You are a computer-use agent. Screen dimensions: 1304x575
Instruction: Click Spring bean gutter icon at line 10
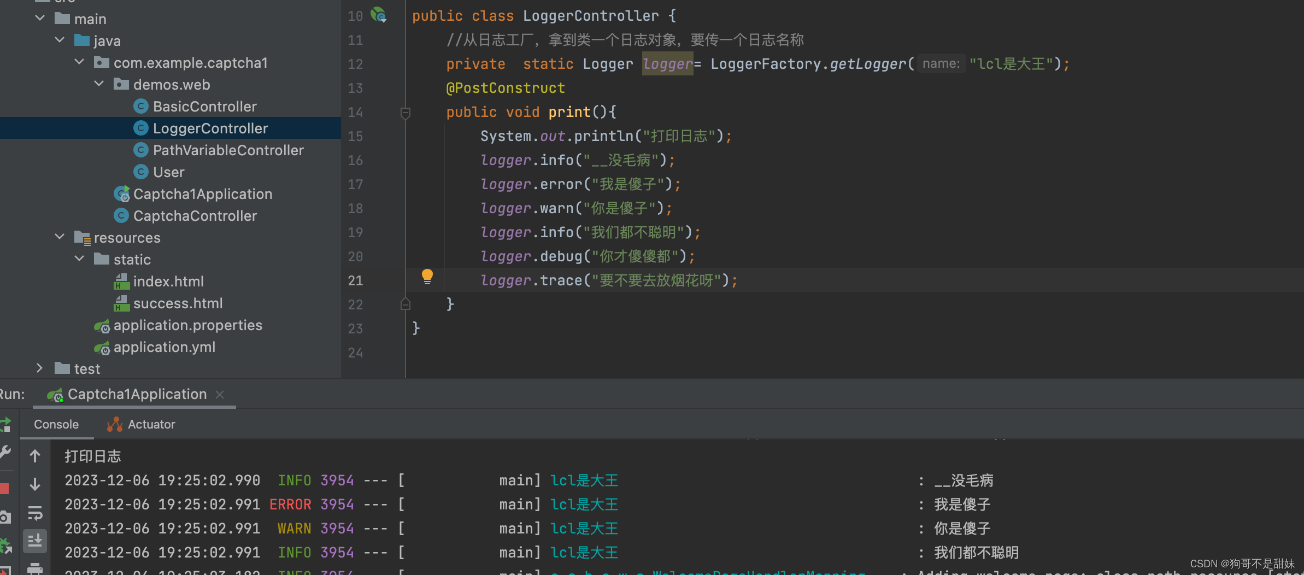pos(378,15)
